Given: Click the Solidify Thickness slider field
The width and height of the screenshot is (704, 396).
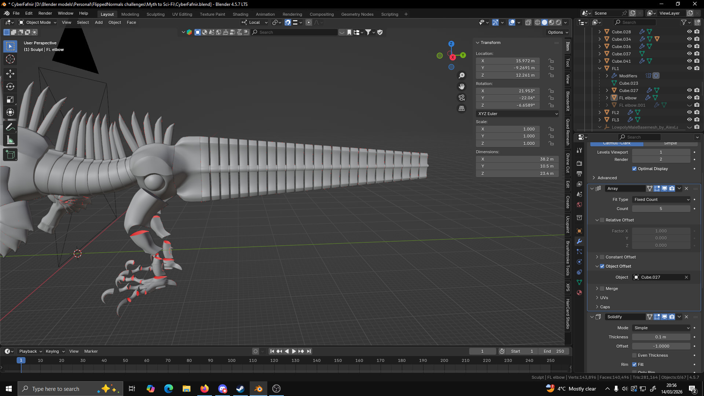Looking at the screenshot, I should (661, 337).
